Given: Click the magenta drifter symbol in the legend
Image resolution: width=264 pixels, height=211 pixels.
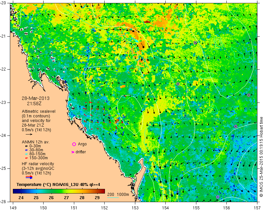Looking at the screenshot, I should click(73, 152).
